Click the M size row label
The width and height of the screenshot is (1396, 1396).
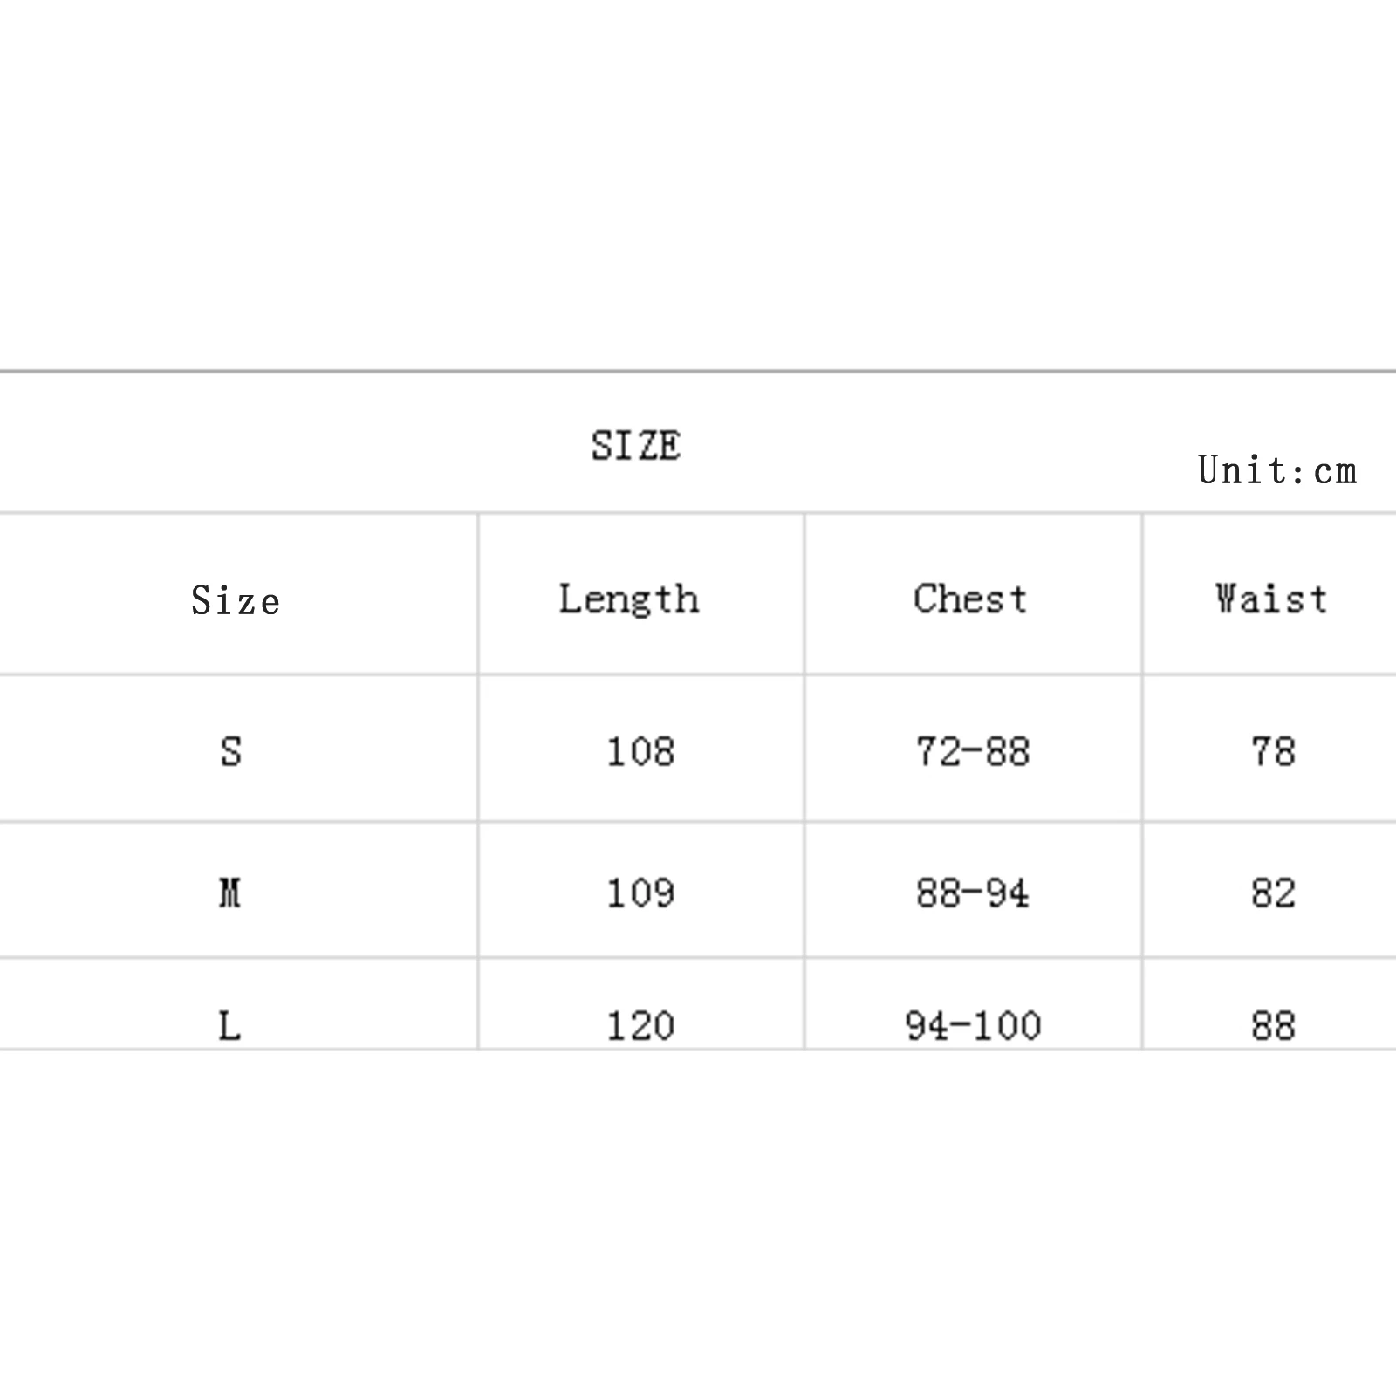tap(229, 893)
